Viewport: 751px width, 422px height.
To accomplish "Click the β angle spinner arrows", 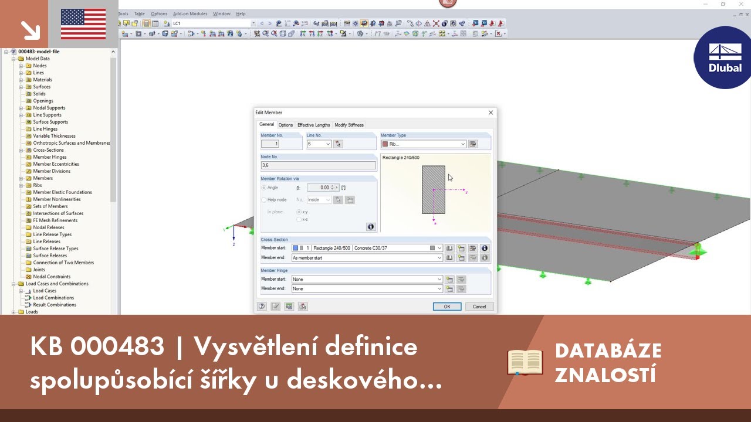I will (x=332, y=188).
